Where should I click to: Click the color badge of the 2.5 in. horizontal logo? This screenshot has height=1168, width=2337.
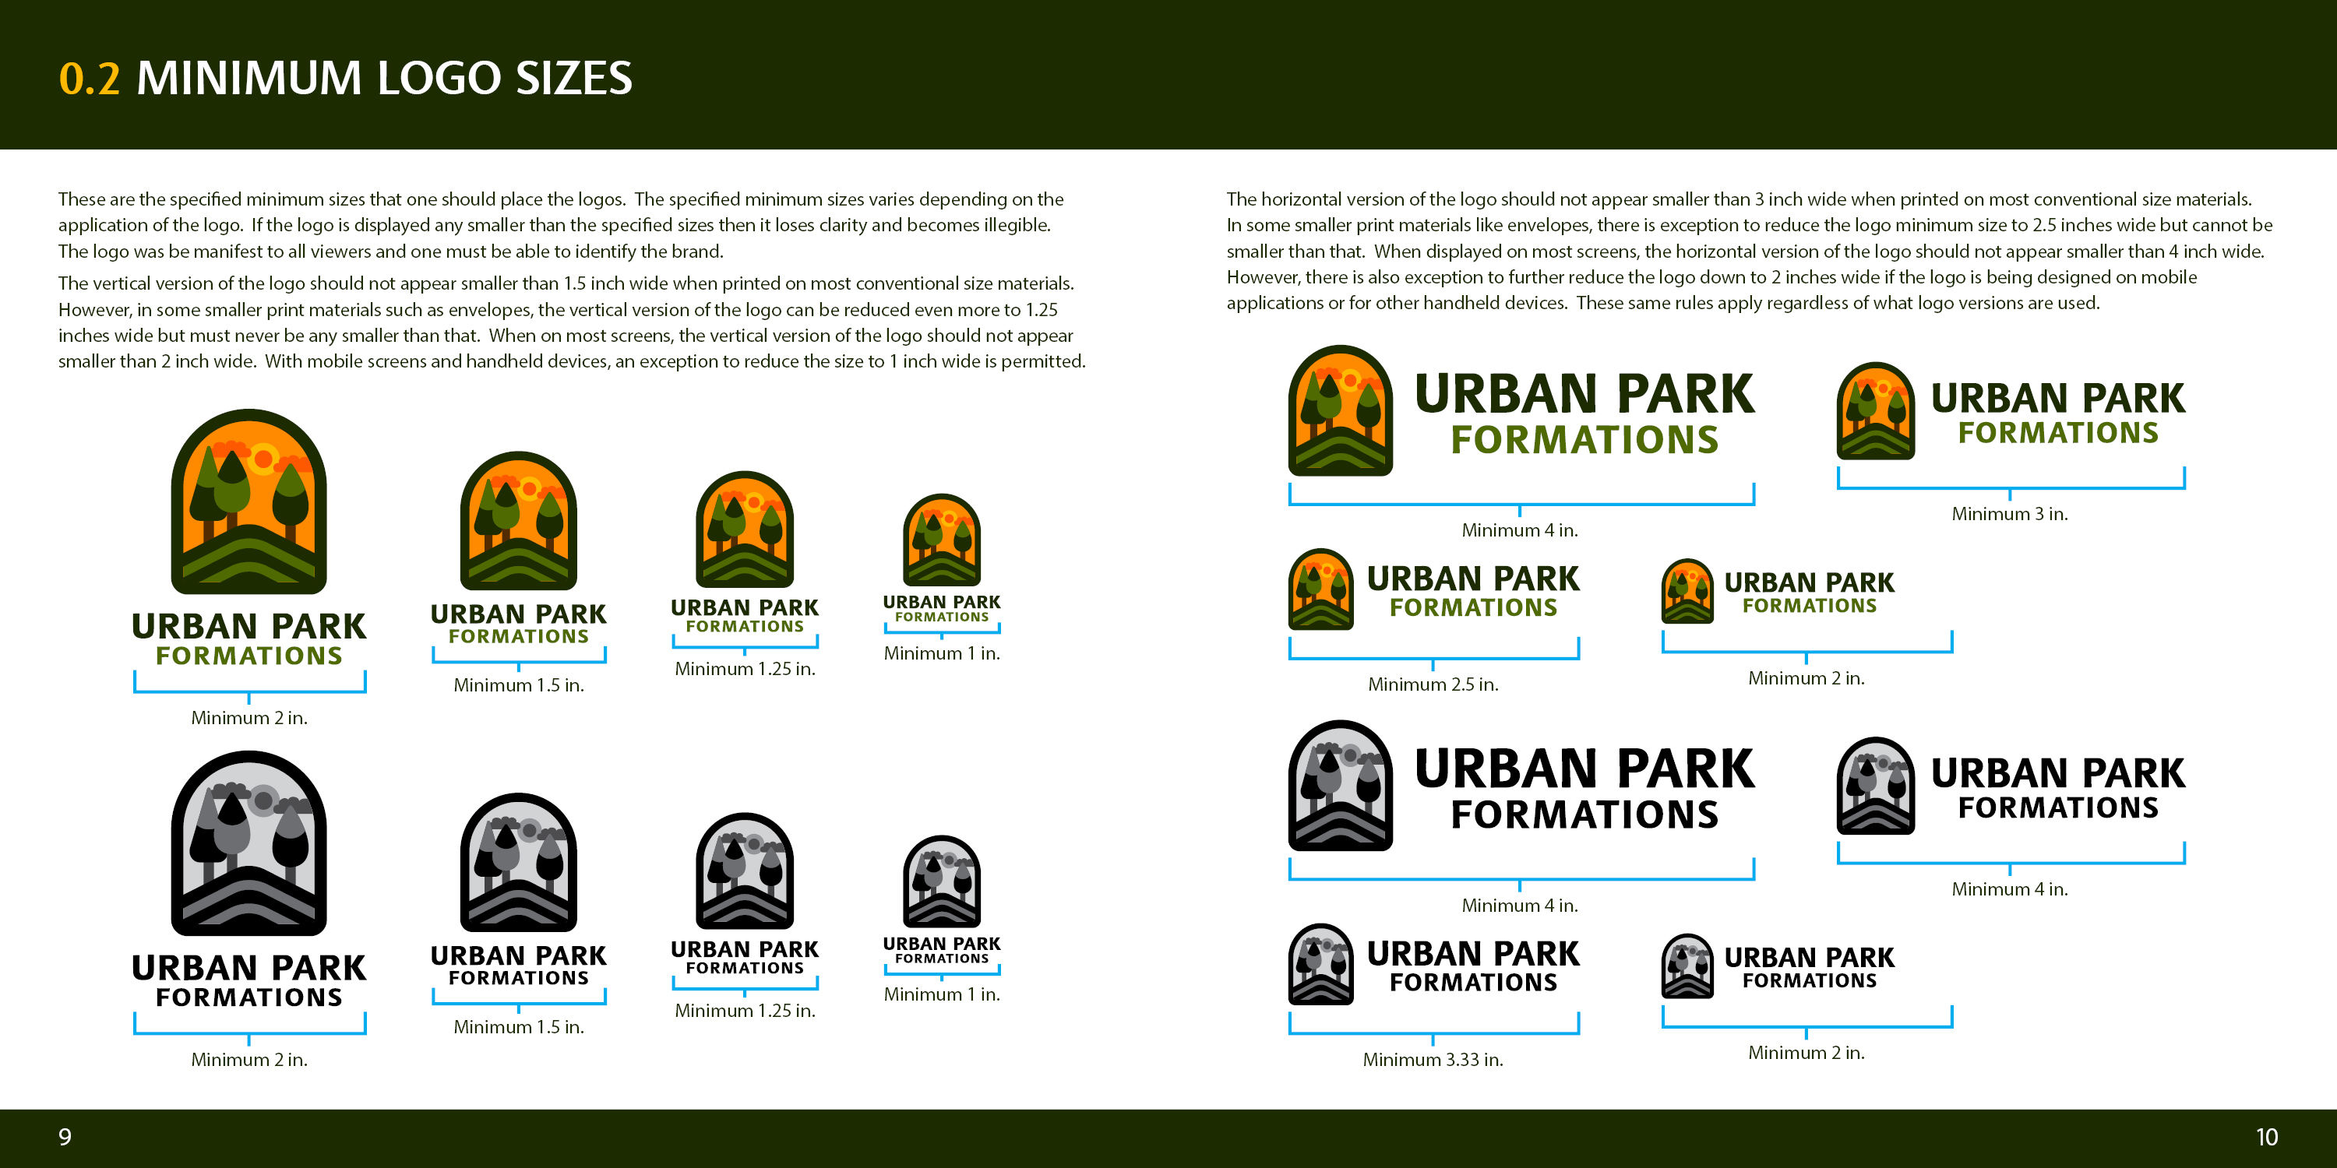(x=1321, y=589)
